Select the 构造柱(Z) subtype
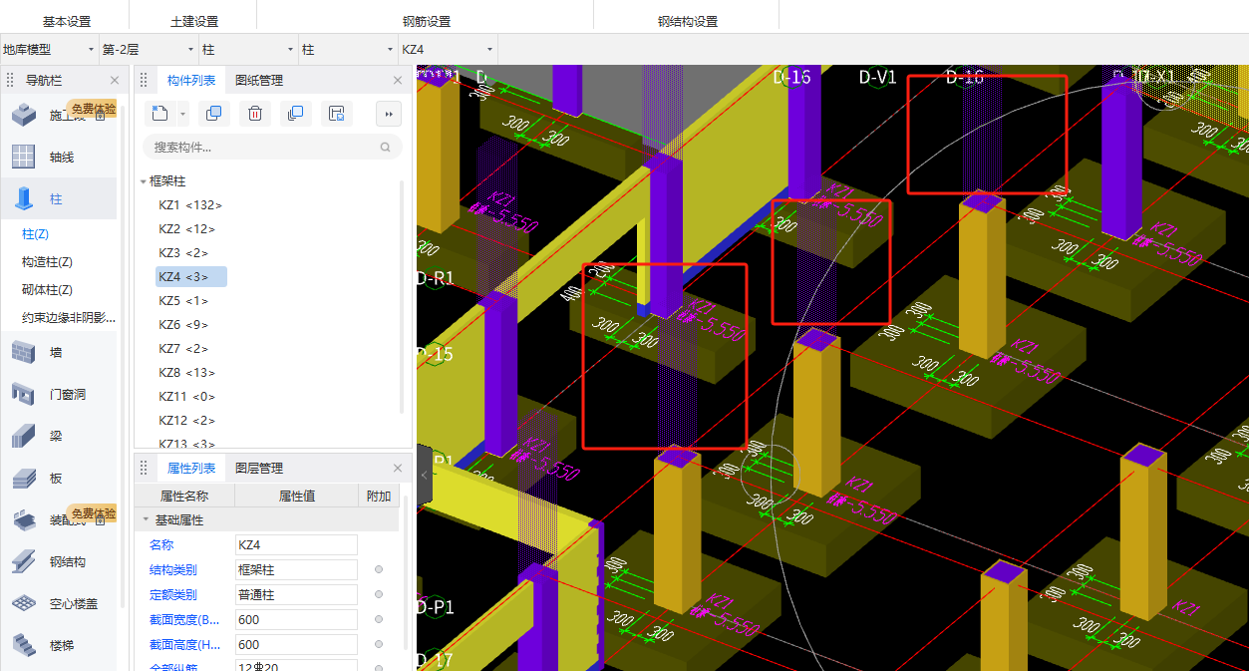 [x=47, y=262]
